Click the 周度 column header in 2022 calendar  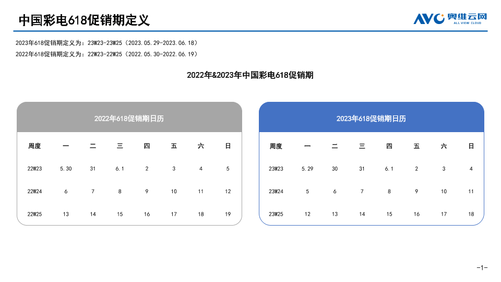[x=34, y=146]
